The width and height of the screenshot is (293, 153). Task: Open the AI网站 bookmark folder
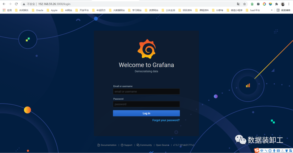(66, 10)
